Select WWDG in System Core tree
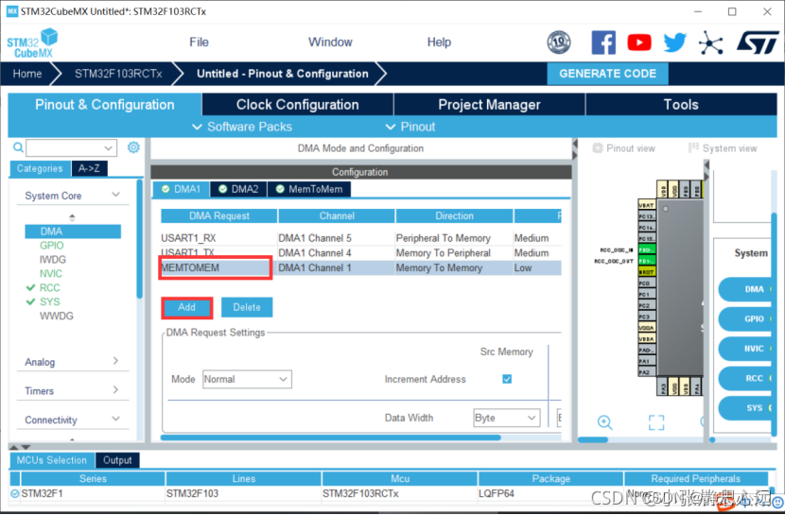Screen dimensions: 785x515 pyautogui.click(x=56, y=316)
